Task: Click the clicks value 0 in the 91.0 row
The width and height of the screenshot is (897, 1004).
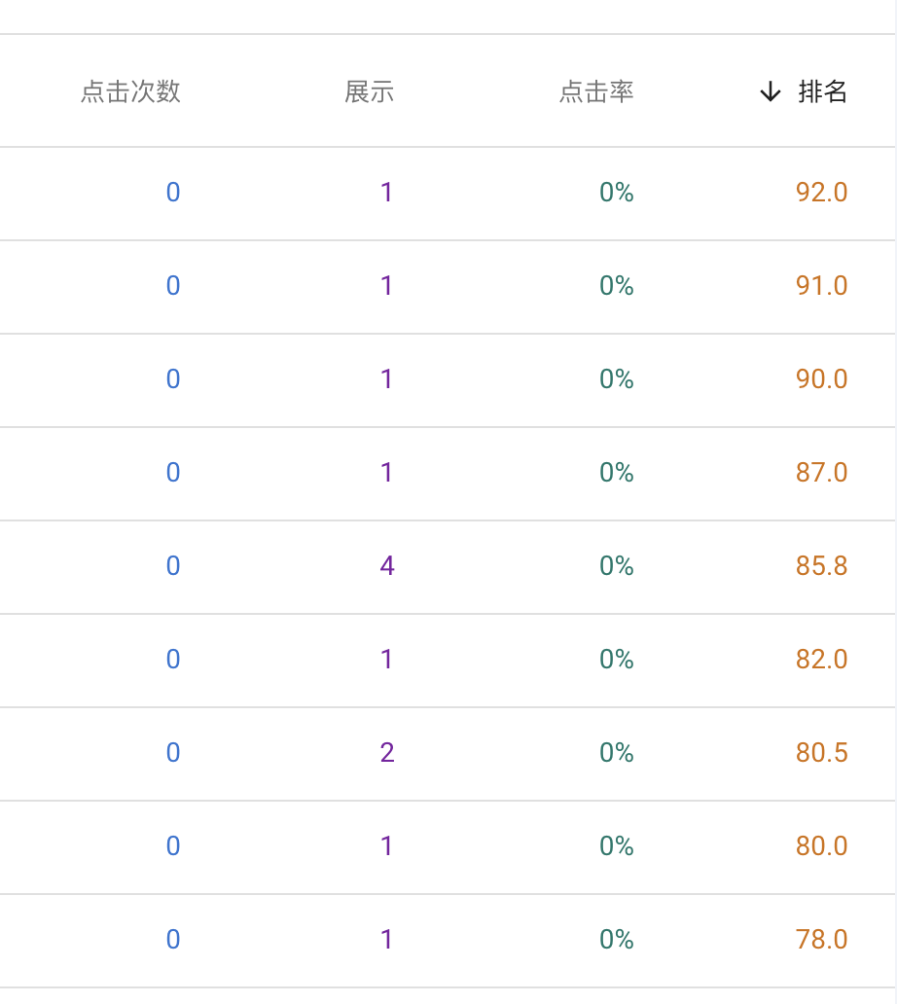Action: click(173, 286)
